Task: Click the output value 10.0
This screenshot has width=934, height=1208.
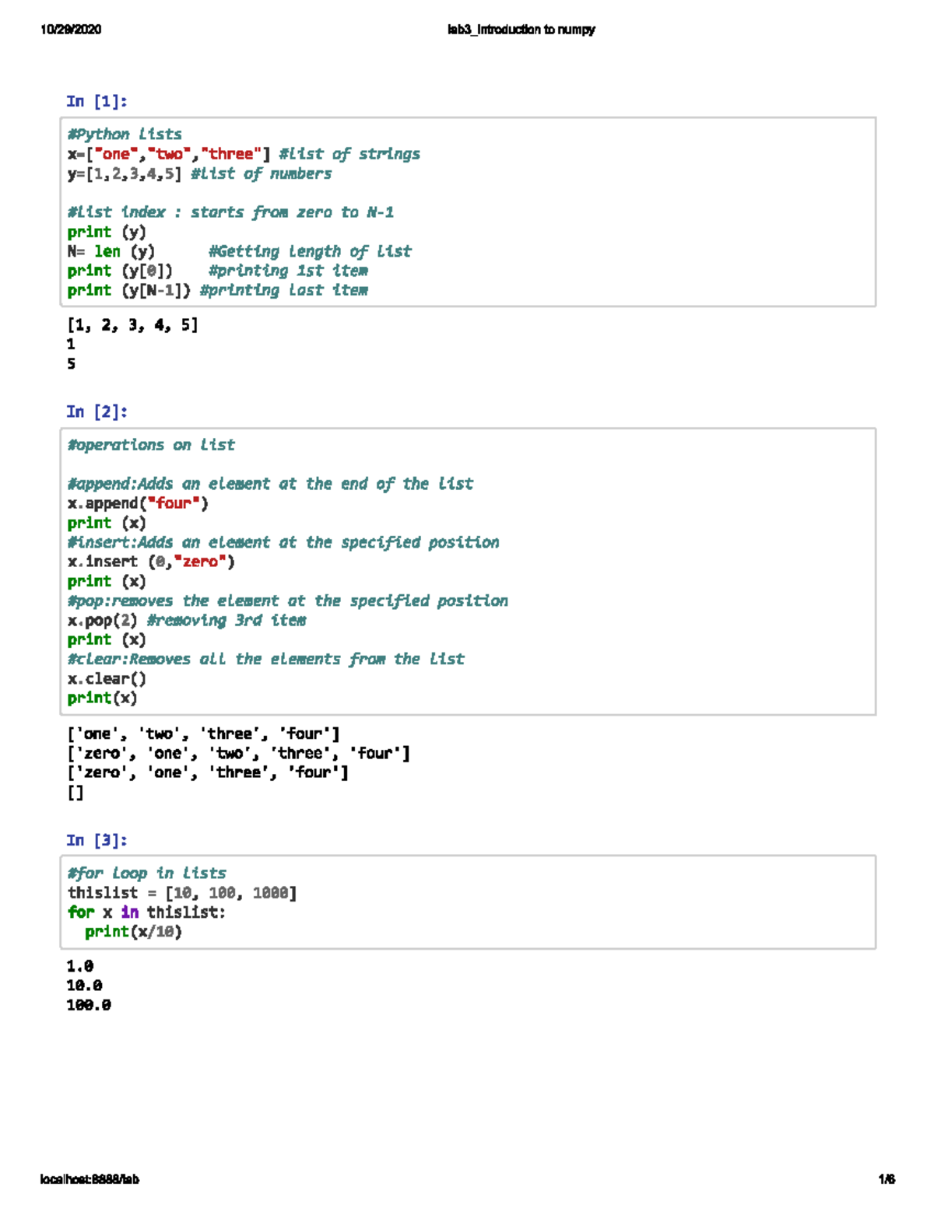Action: point(84,986)
